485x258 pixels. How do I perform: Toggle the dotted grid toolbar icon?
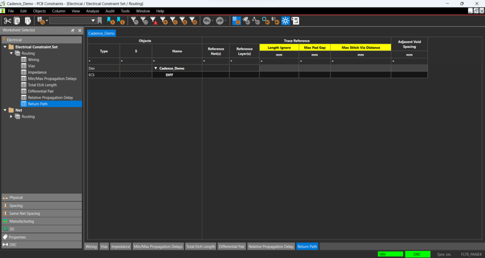(x=275, y=21)
